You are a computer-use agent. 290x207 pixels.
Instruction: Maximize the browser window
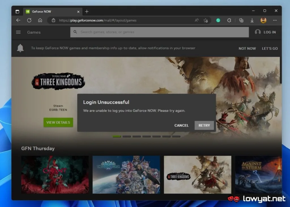[x=265, y=11]
